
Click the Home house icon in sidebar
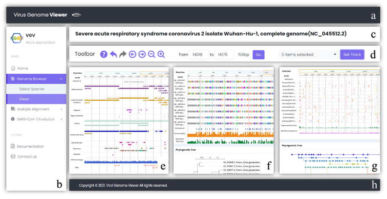click(x=13, y=68)
